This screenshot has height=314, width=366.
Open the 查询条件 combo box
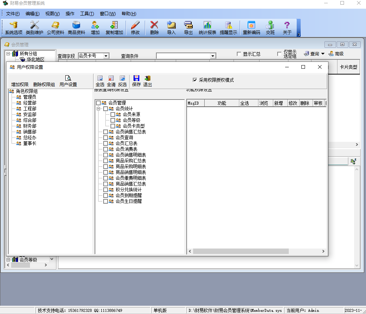click(x=213, y=56)
